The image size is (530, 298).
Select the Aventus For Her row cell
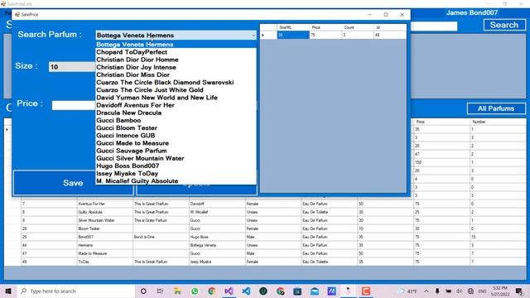pyautogui.click(x=105, y=204)
